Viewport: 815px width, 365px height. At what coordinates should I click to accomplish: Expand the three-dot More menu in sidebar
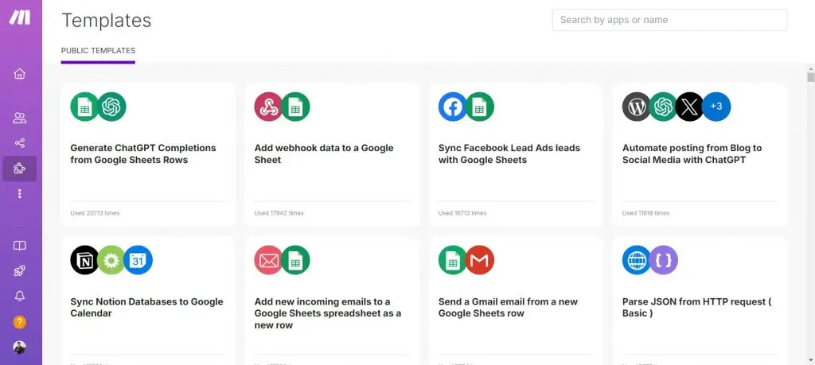pyautogui.click(x=20, y=194)
